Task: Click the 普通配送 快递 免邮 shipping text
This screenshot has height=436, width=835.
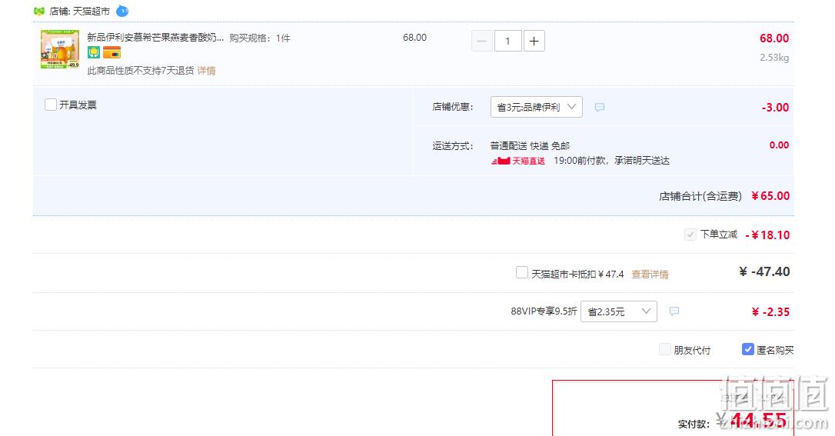Action: [x=530, y=146]
